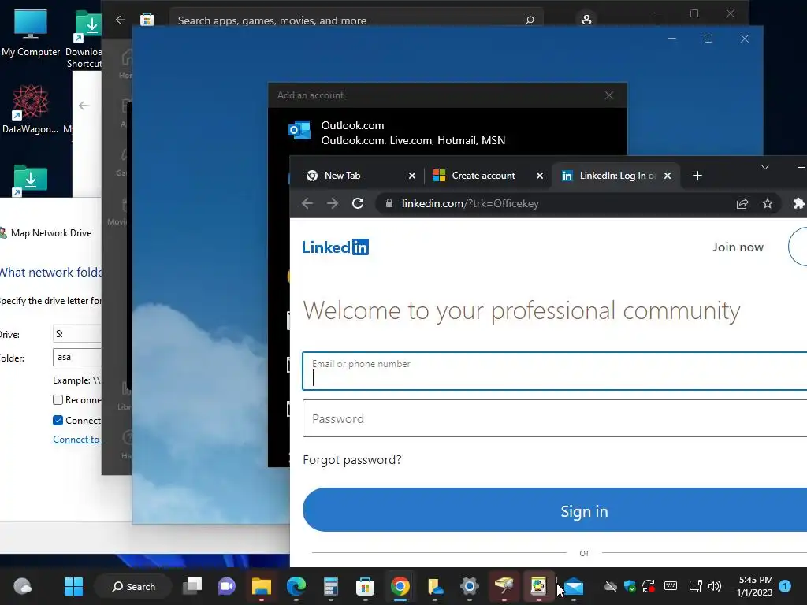Open the notification badge showing 1

(x=785, y=586)
